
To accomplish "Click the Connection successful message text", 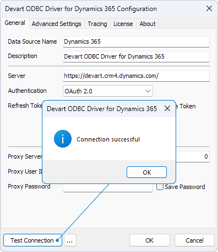I will click(x=108, y=139).
